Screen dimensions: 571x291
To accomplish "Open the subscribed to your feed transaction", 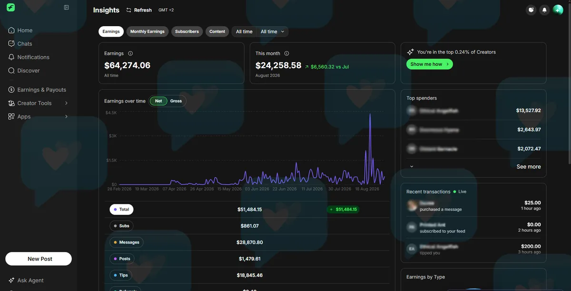I will coord(473,228).
